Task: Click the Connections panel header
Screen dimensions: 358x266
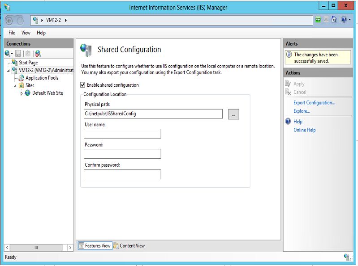Action: (39, 43)
